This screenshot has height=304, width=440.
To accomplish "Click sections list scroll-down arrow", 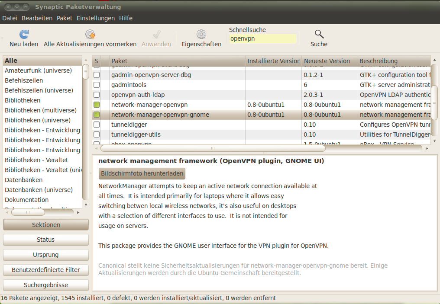I will coord(86,205).
